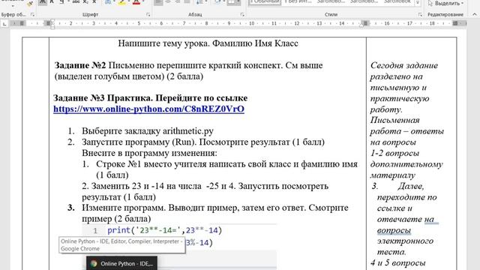This screenshot has width=480, height=270.
Task: Click the underlined 'вопросы' in side column
Action: click(x=394, y=230)
